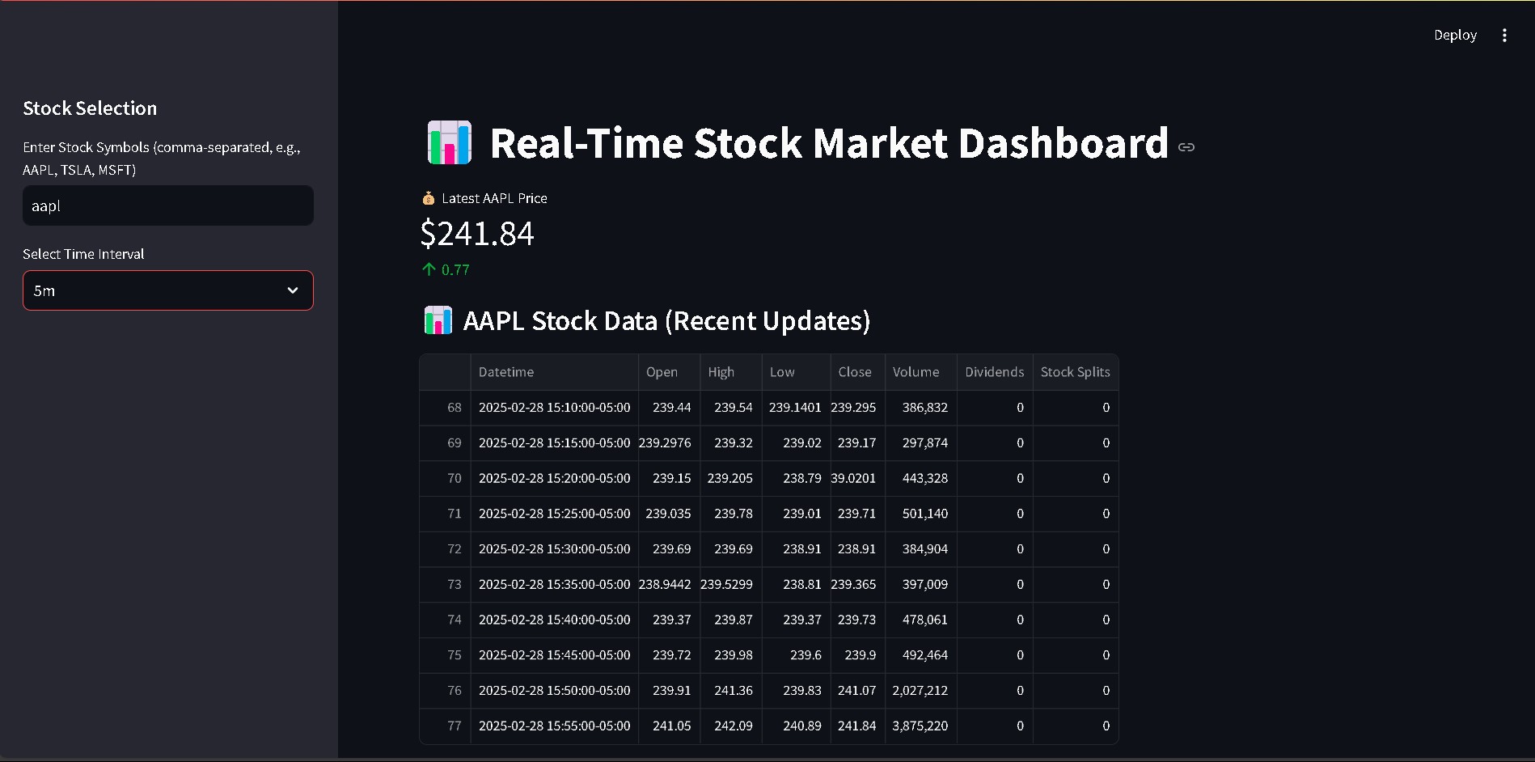Click the Deploy button

click(1455, 36)
